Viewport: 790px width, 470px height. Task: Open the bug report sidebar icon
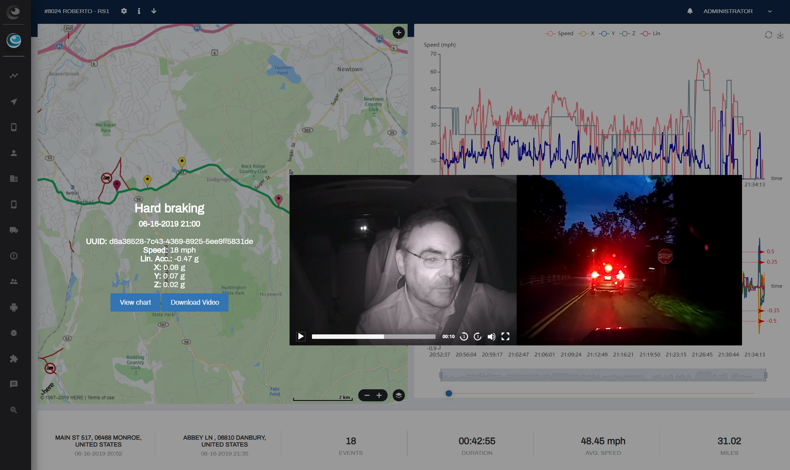[x=14, y=333]
